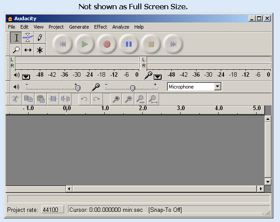Open the Help menu
The image size is (280, 222).
coord(139,27)
